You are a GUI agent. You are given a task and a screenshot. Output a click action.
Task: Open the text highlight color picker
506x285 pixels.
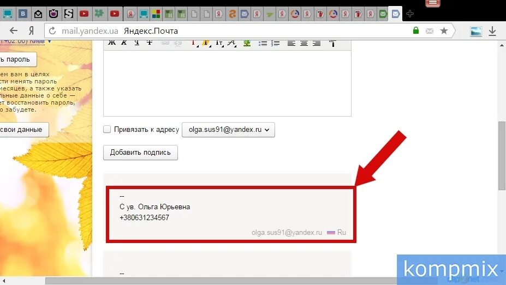click(206, 43)
